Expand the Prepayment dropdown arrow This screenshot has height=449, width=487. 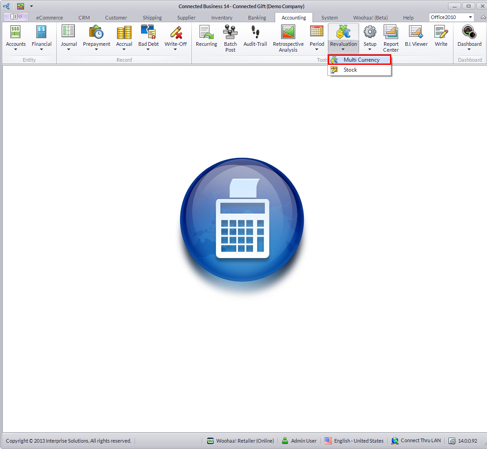[x=96, y=49]
